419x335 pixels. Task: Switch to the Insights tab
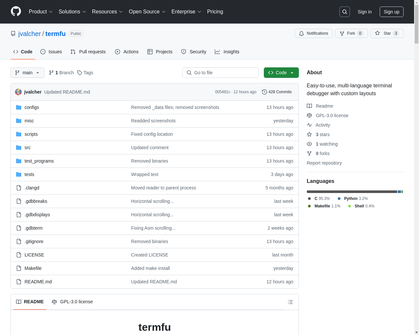pos(227,52)
